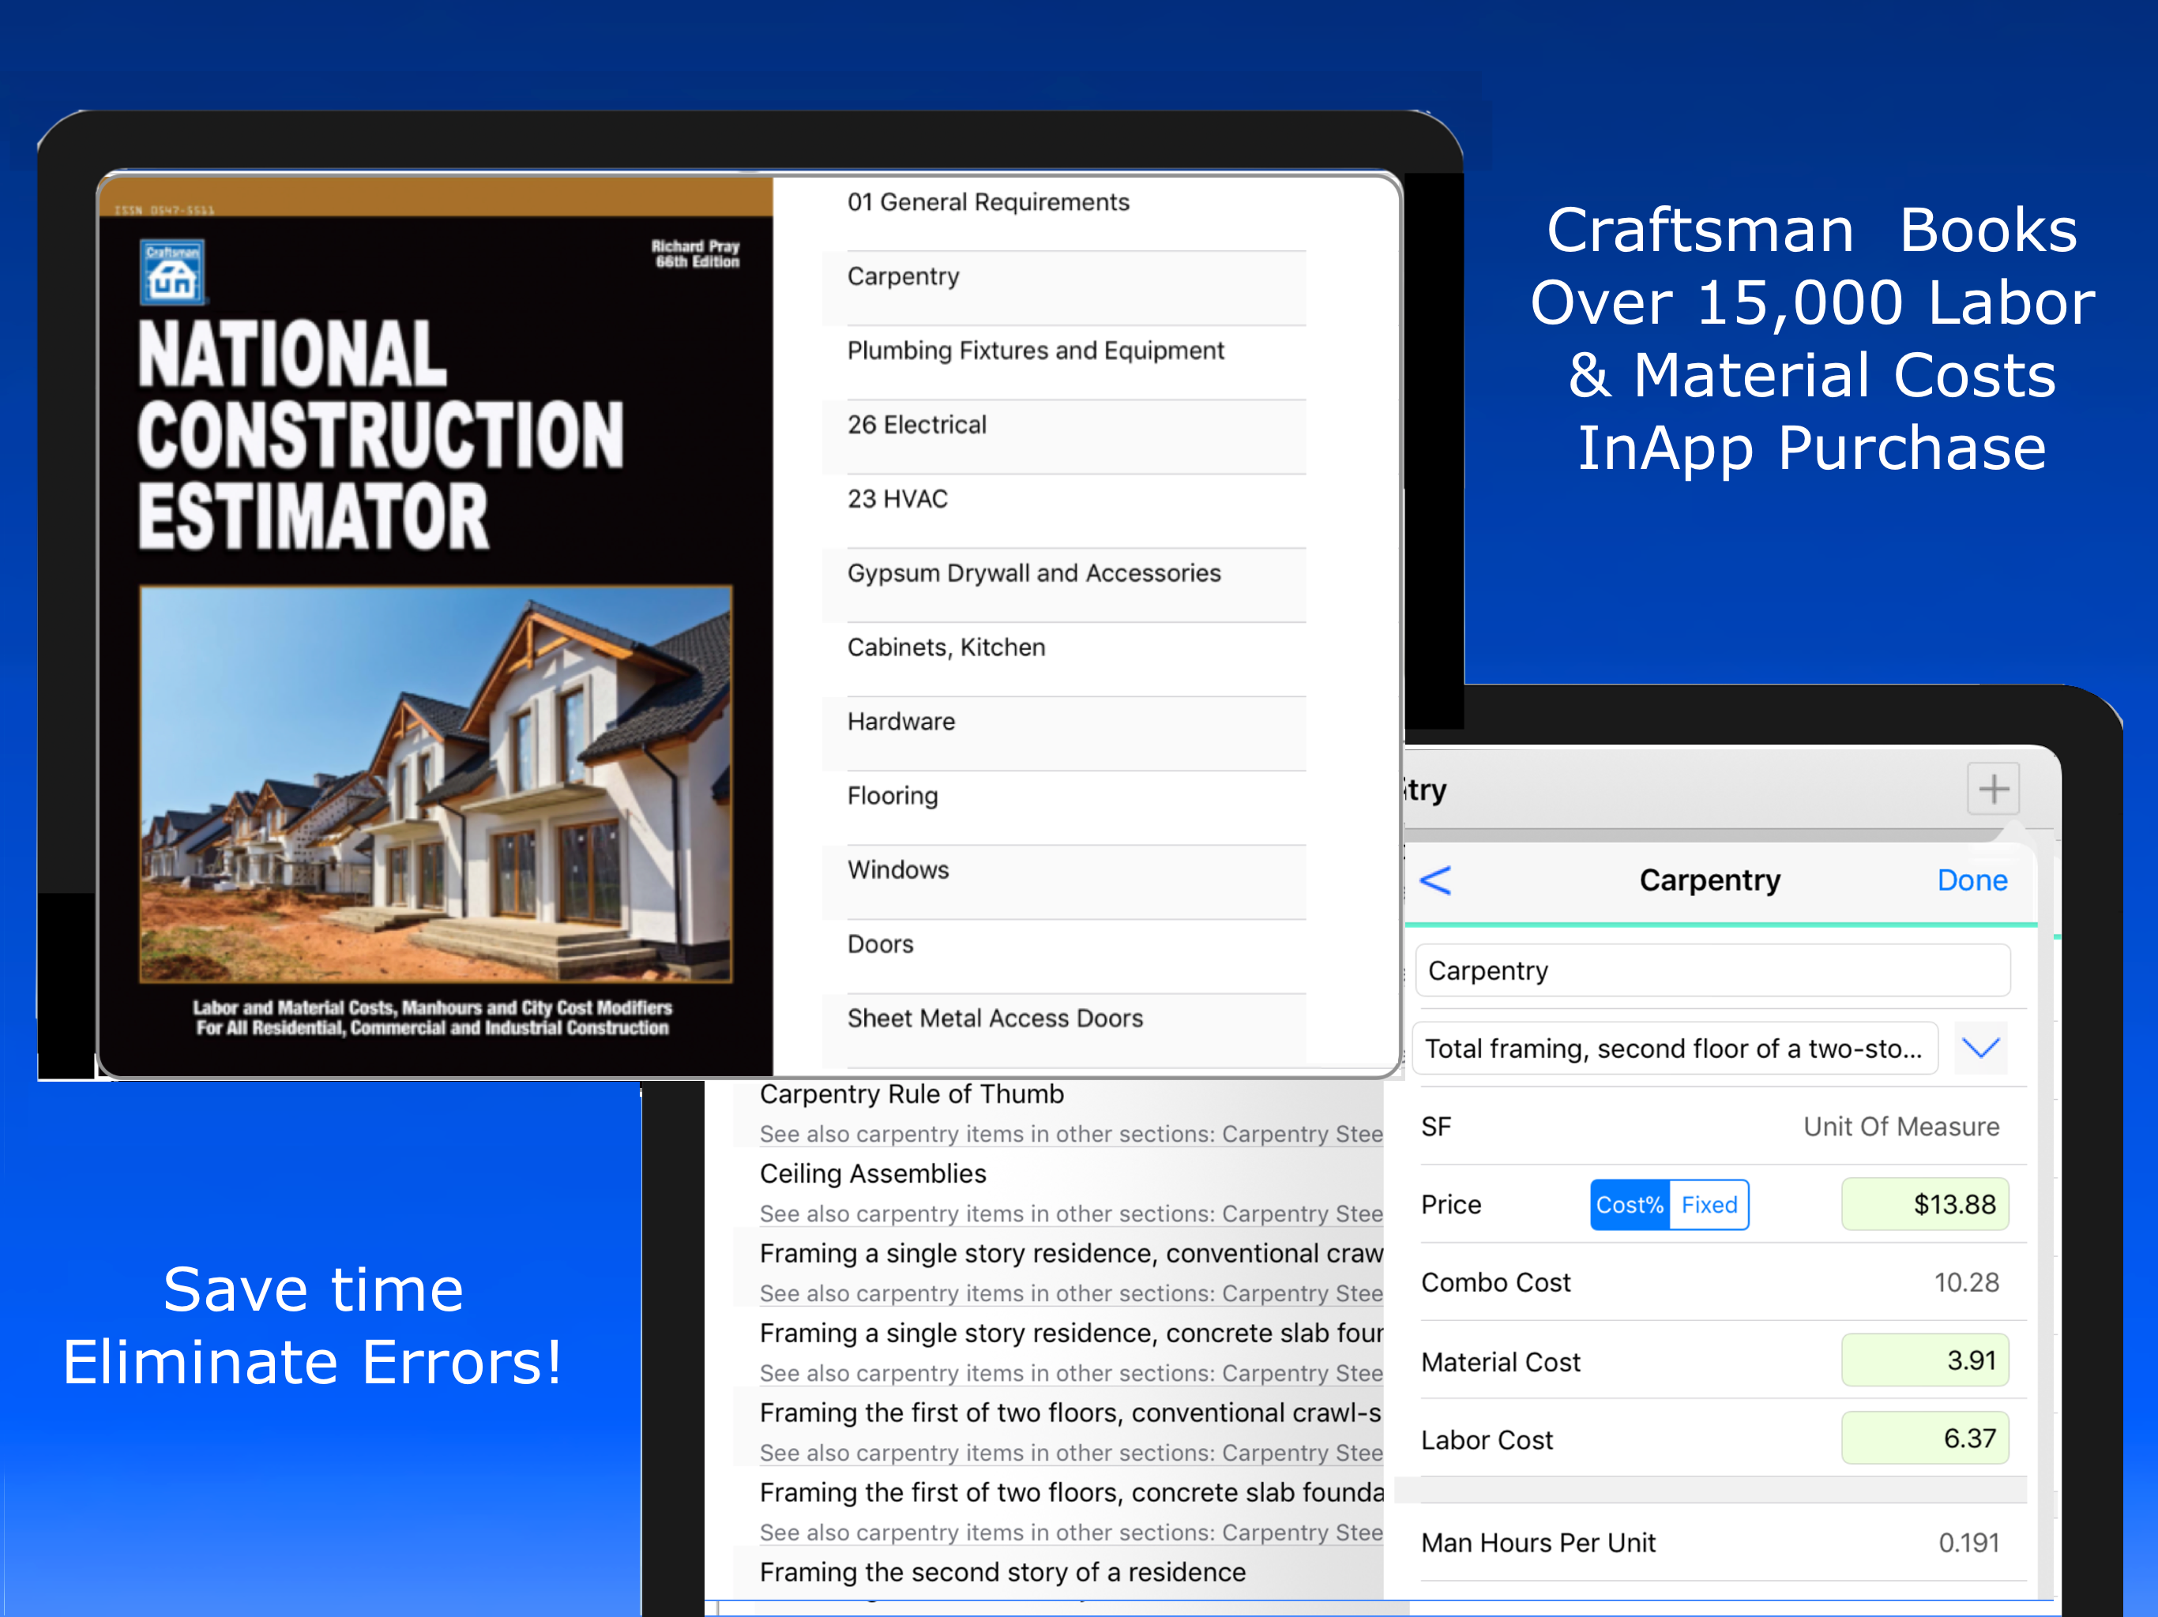Select the Flooring section
Image resolution: width=2158 pixels, height=1617 pixels.
pos(1063,807)
